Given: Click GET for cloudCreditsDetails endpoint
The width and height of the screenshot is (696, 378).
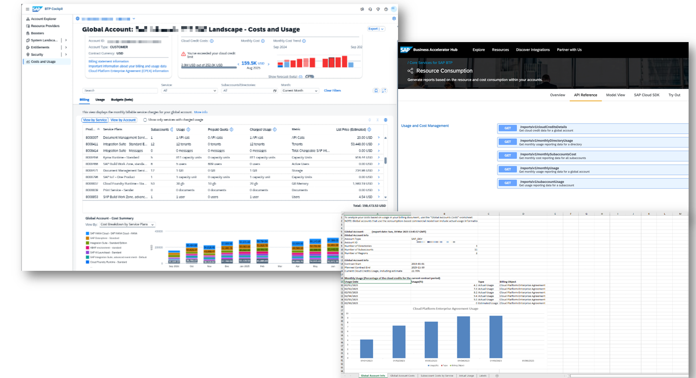Looking at the screenshot, I should (508, 128).
